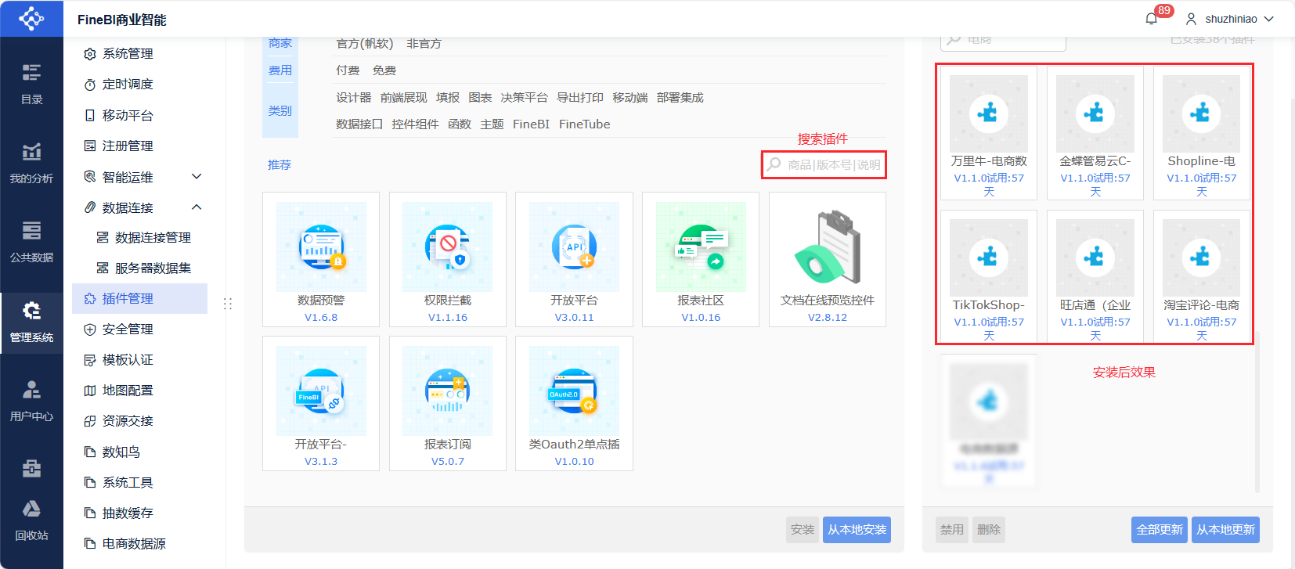The width and height of the screenshot is (1295, 569).
Task: Filter by 图表 category
Action: click(480, 98)
